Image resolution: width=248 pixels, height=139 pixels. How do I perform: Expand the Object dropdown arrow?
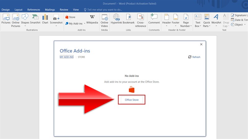coord(245,25)
